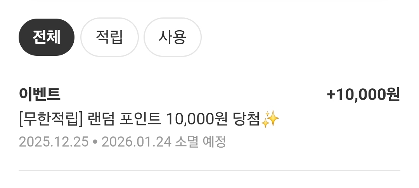
Task: Select the 10,000원 당첨 text in description
Action: coord(213,119)
